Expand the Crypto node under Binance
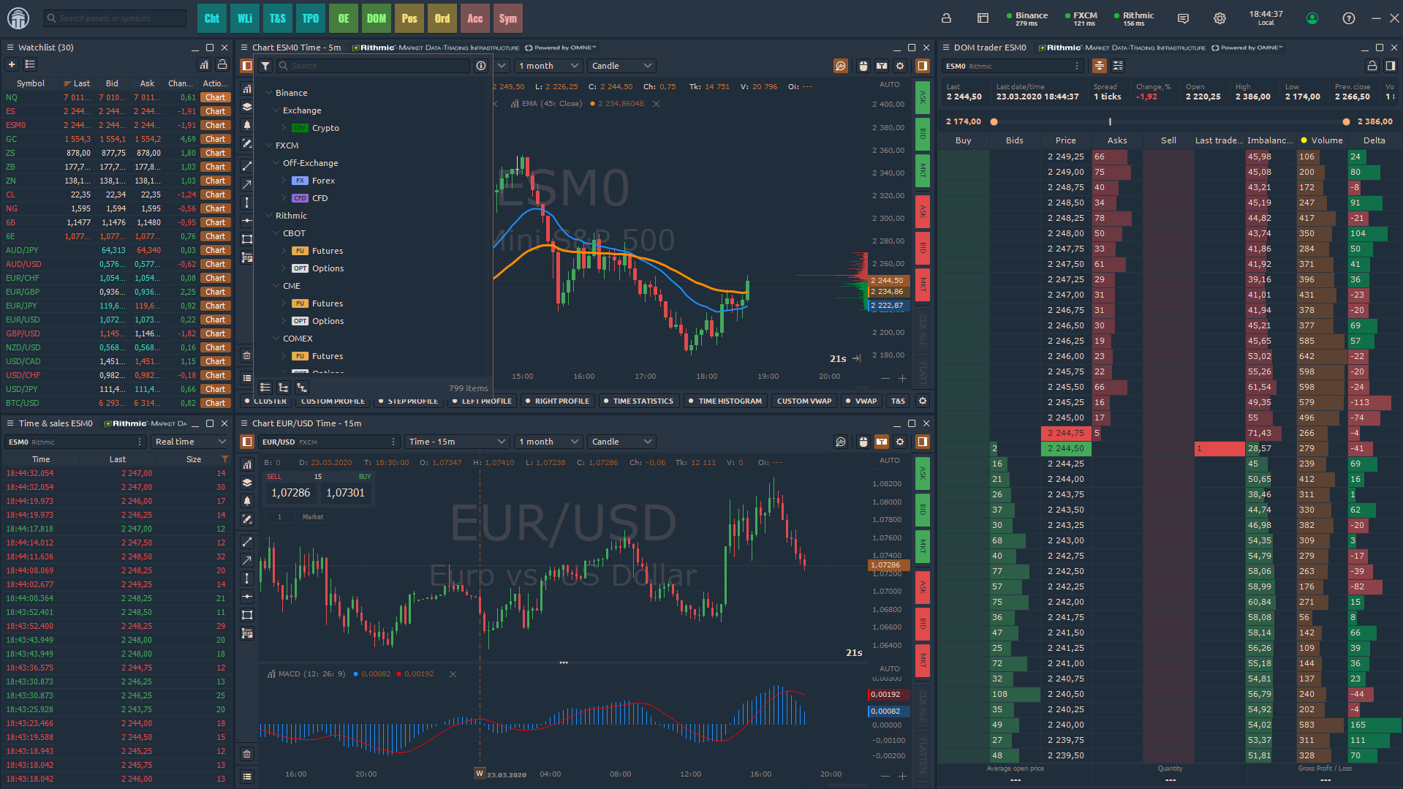This screenshot has width=1403, height=789. pyautogui.click(x=284, y=128)
